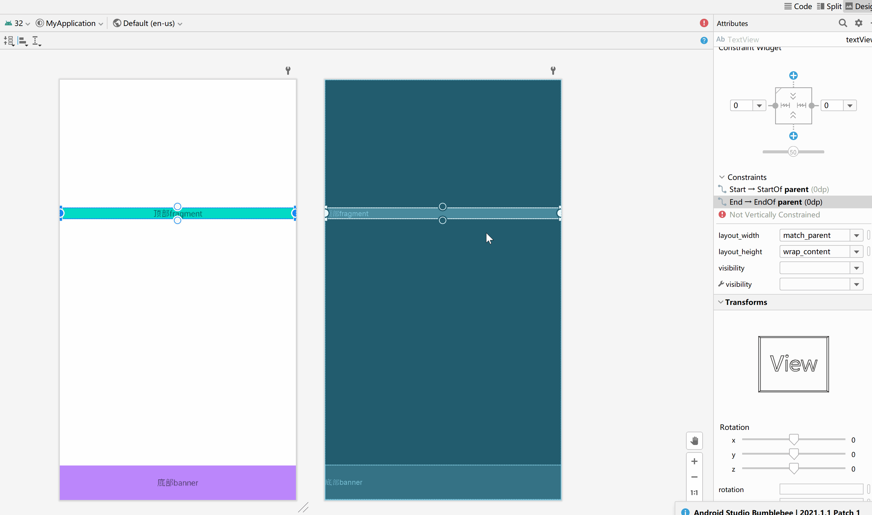This screenshot has width=872, height=515.
Task: Toggle the design view wrench pin
Action: pos(288,70)
